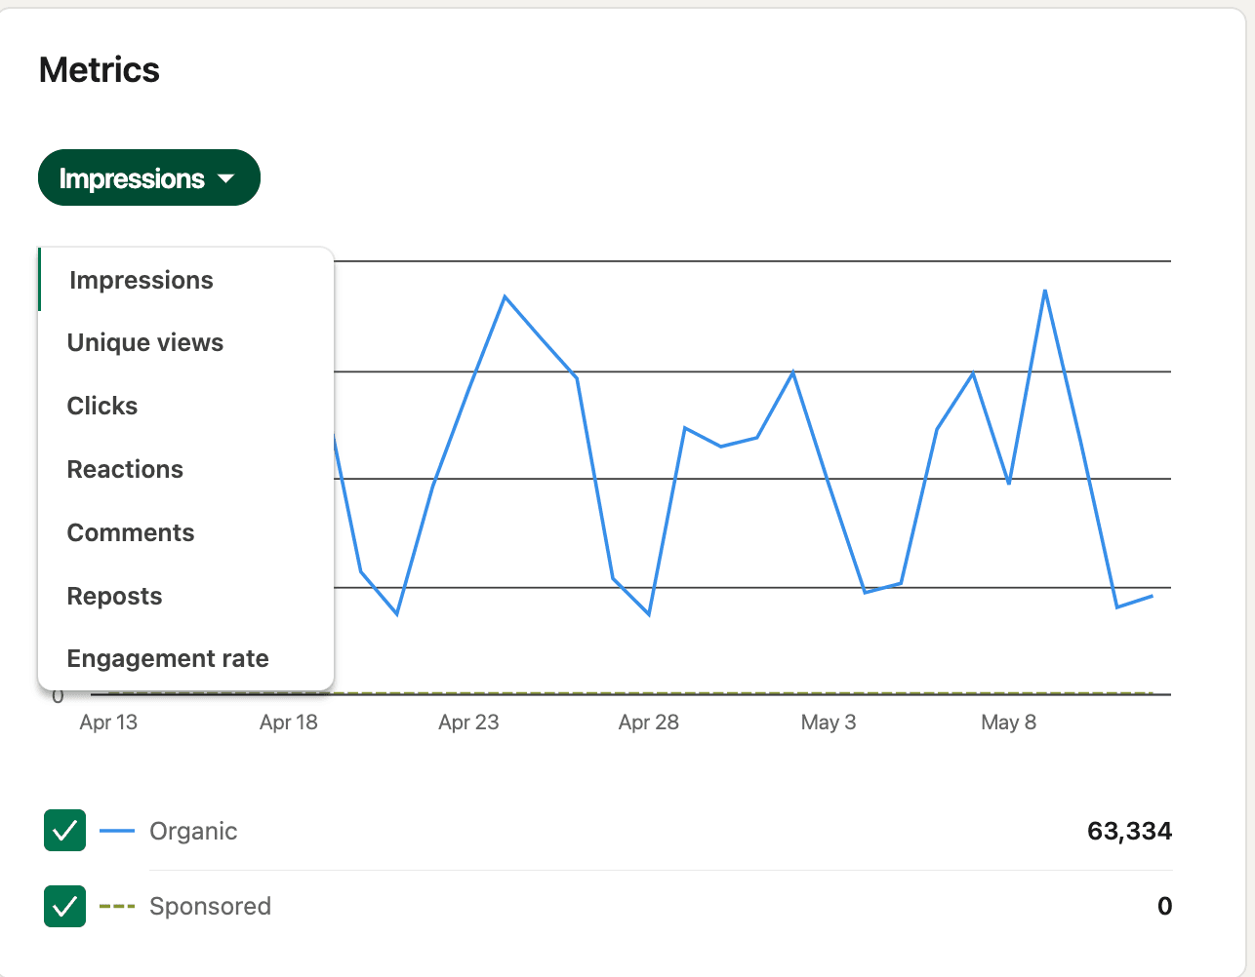Click the Apr 23 axis label
This screenshot has width=1255, height=977.
(x=468, y=723)
